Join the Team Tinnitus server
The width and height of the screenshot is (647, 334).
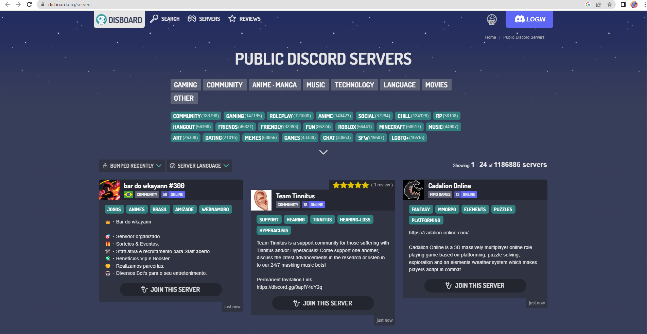(323, 303)
